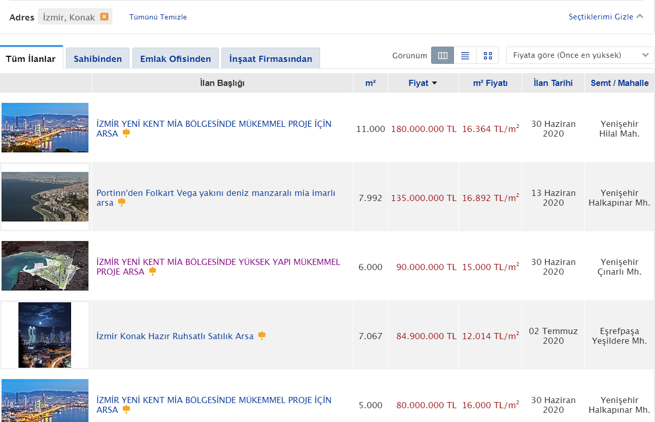Remove the İzmir, Konak address filter
Image resolution: width=655 pixels, height=422 pixels.
tap(104, 16)
